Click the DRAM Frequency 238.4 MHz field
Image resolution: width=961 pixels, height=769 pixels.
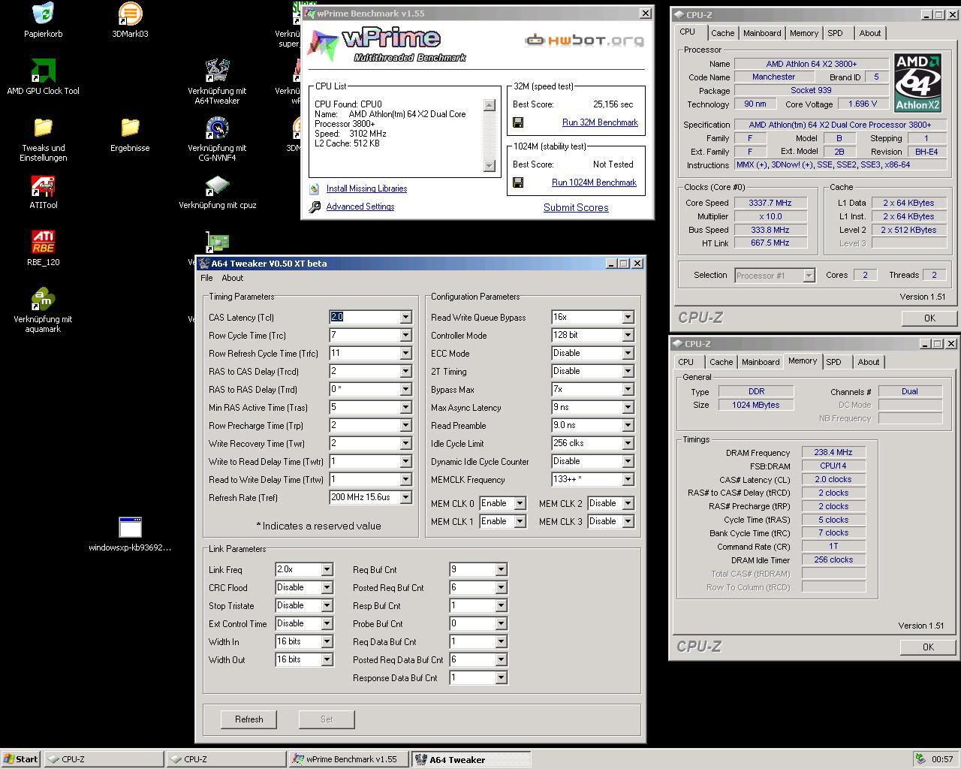(833, 453)
